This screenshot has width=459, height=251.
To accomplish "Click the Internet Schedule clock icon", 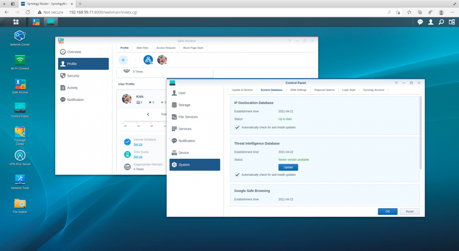I will coord(127,142).
